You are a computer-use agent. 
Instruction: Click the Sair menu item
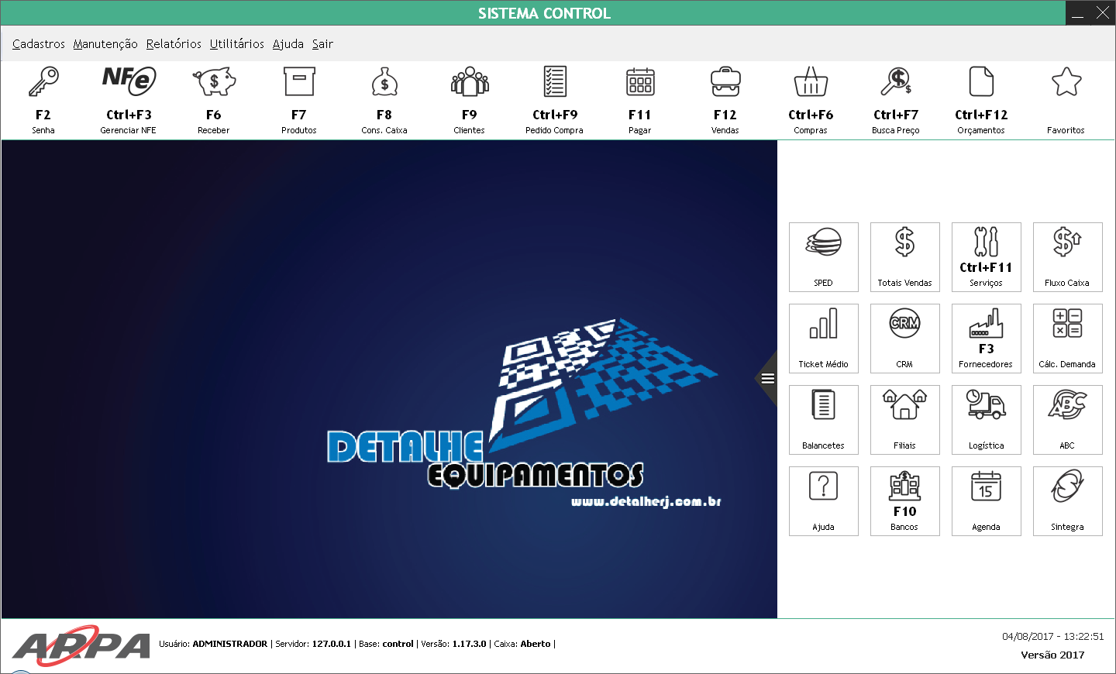pyautogui.click(x=323, y=44)
